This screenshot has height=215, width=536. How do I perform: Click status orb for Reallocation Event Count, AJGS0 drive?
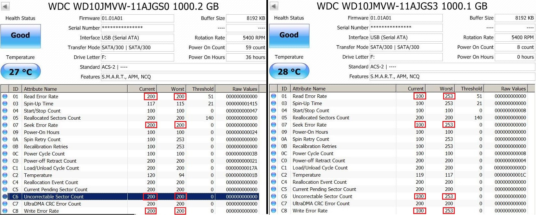click(5, 182)
